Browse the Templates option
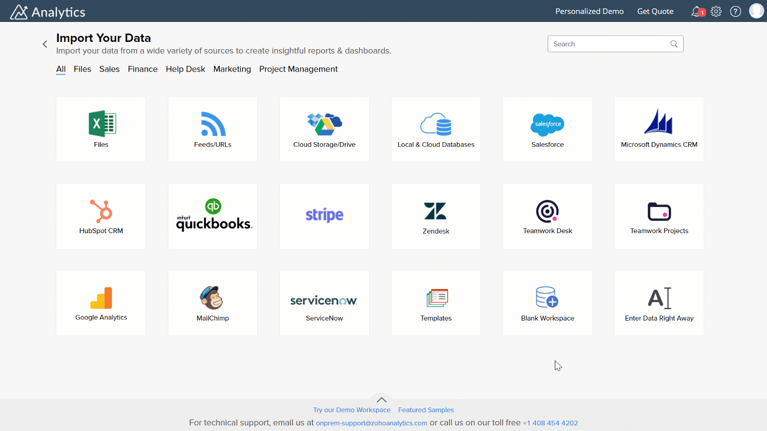The height and width of the screenshot is (431, 767). 436,303
